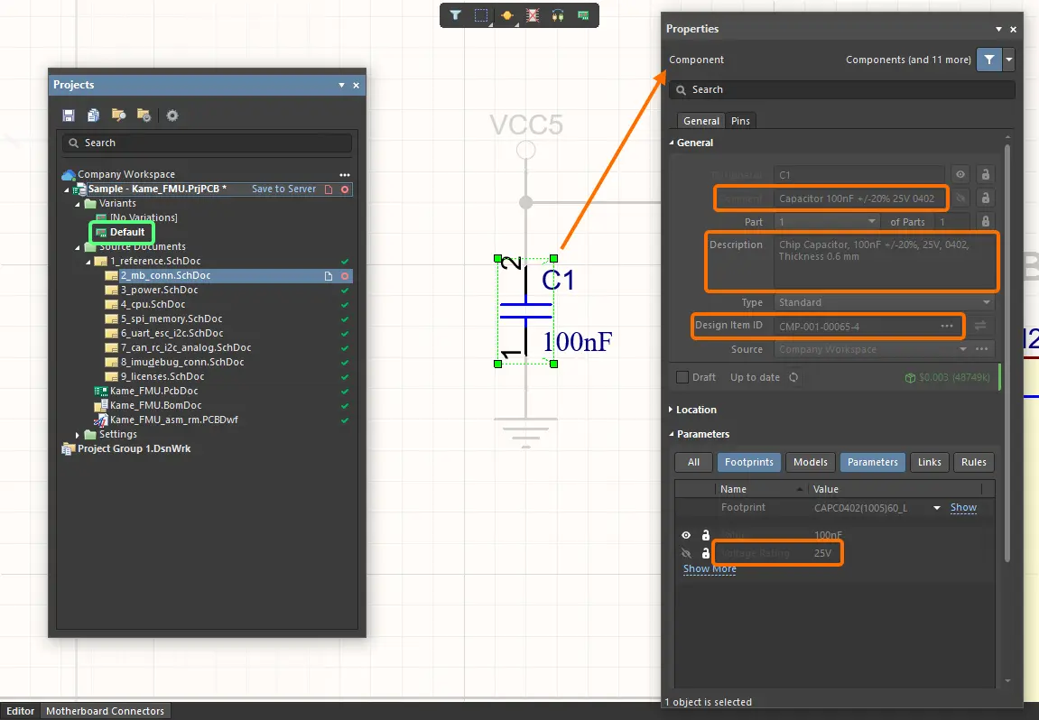1039x720 pixels.
Task: Click the Design Item ID ellipsis button
Action: coord(947,326)
